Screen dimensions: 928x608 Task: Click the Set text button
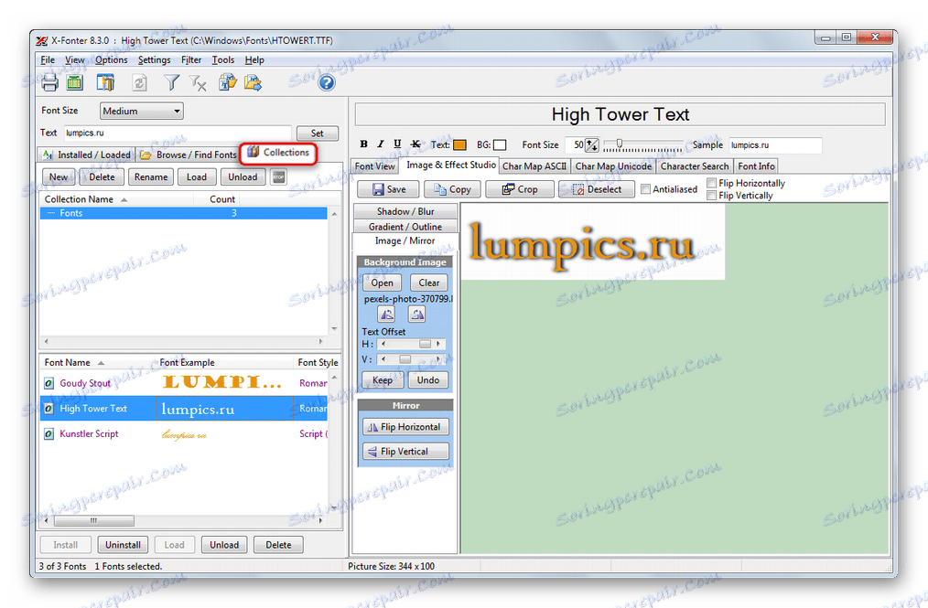tap(318, 133)
